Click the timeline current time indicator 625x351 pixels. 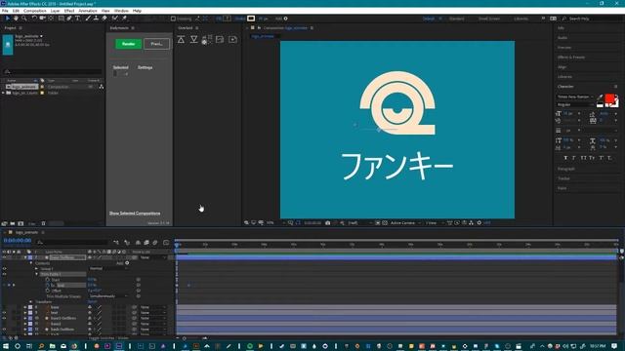click(177, 245)
